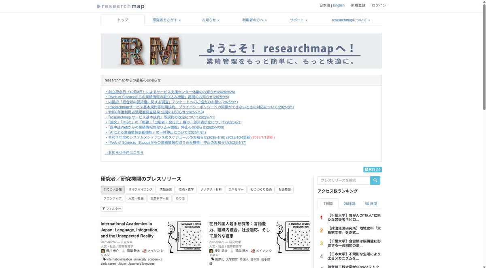
Task: Click …お知らせ全件はこちら link
Action: tap(124, 153)
